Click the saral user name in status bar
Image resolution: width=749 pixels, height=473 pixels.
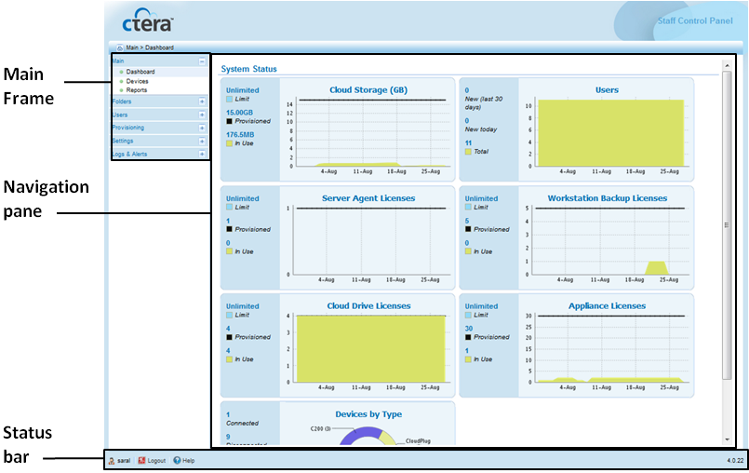[x=124, y=461]
